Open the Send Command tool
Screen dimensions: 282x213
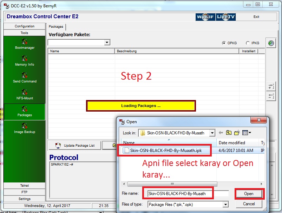(25, 78)
